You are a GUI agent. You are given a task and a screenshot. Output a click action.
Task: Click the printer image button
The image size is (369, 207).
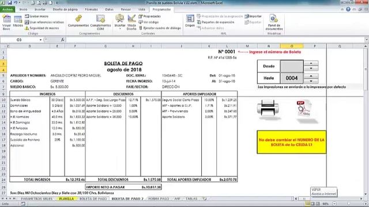pyautogui.click(x=268, y=109)
